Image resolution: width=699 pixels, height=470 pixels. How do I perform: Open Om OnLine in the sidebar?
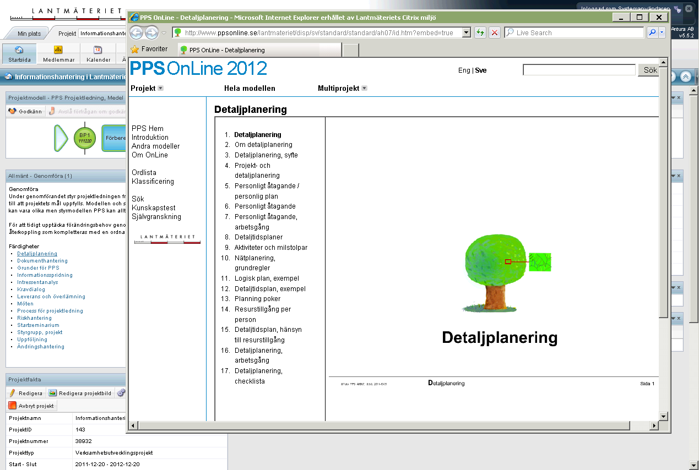coord(150,155)
